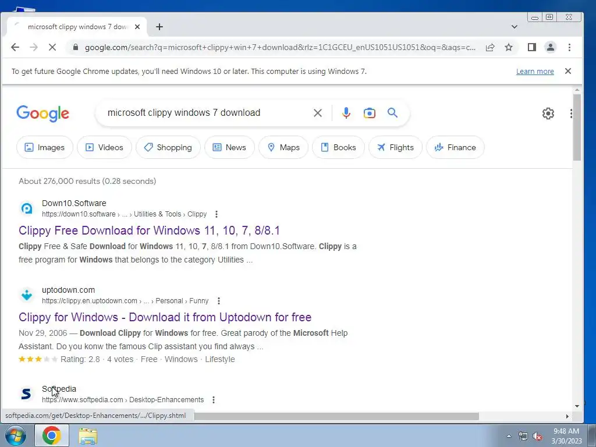Switch to Flights results
This screenshot has width=596, height=447.
[x=395, y=147]
